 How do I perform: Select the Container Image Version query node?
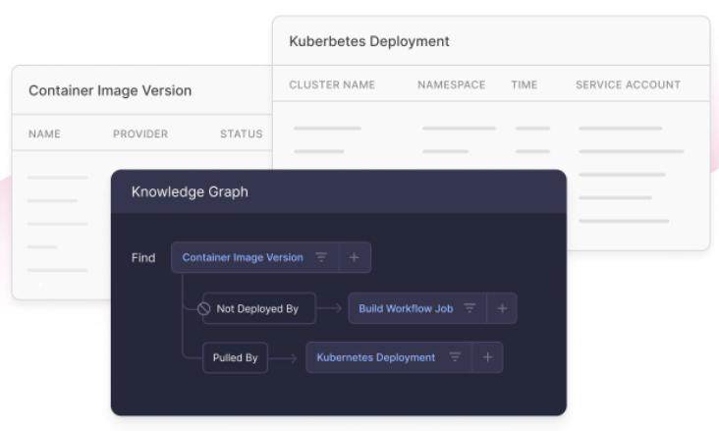coord(243,257)
